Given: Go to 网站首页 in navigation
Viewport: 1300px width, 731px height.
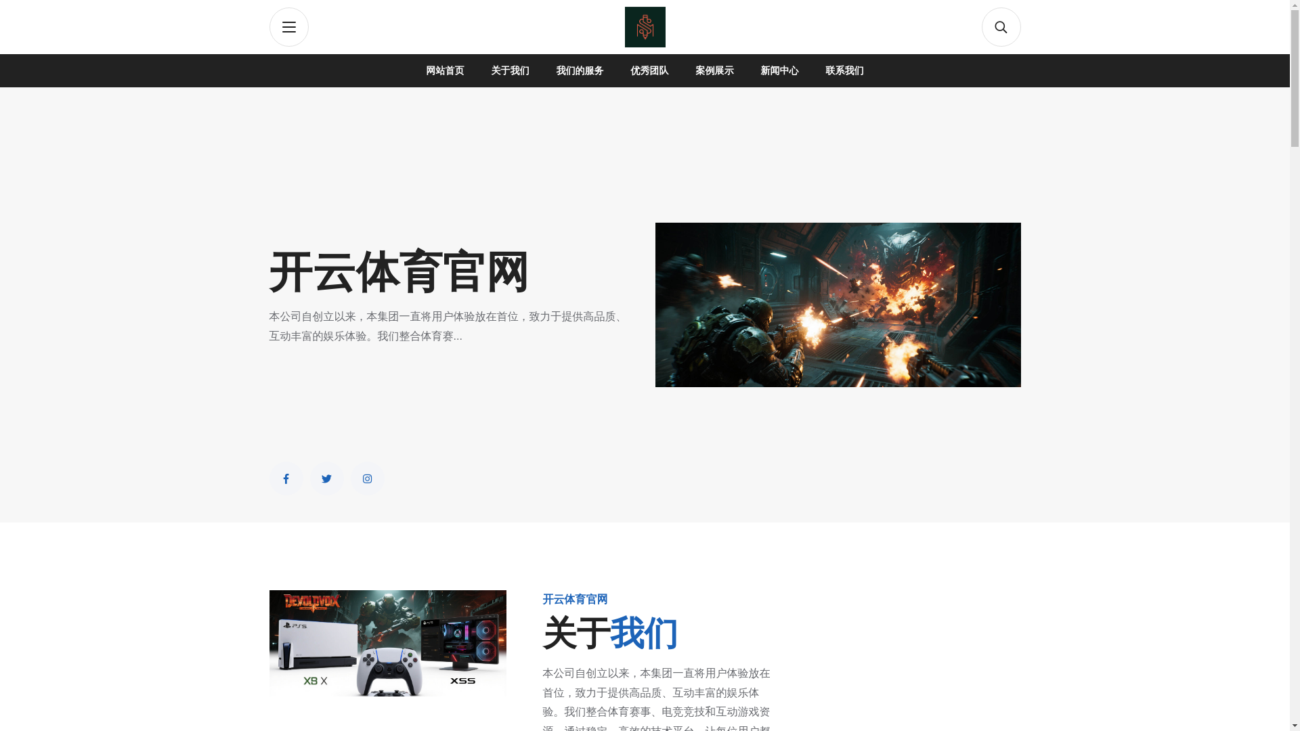Looking at the screenshot, I should [x=445, y=70].
